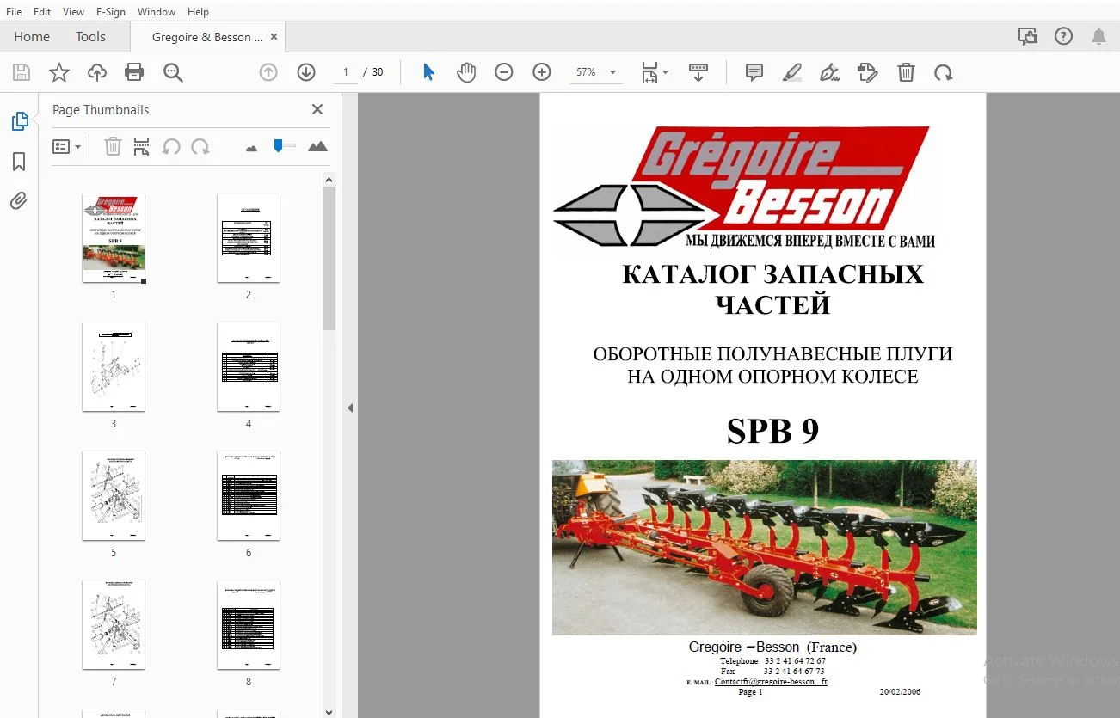The height and width of the screenshot is (718, 1120).
Task: Go to the next page
Action: (x=306, y=72)
